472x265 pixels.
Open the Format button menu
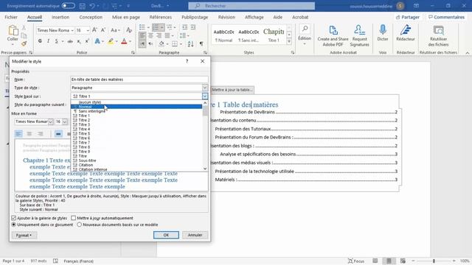tap(24, 236)
